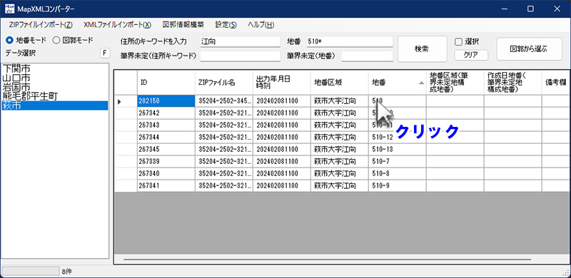This screenshot has width=571, height=278.
Task: Click the 萩市大字江向 cell in row 267345
Action: click(x=340, y=149)
